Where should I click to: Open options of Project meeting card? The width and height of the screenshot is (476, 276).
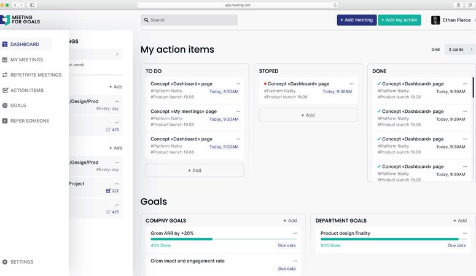click(x=117, y=184)
